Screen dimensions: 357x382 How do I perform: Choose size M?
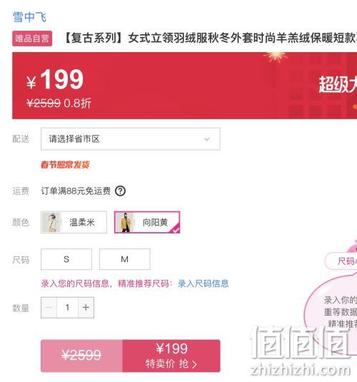124,259
